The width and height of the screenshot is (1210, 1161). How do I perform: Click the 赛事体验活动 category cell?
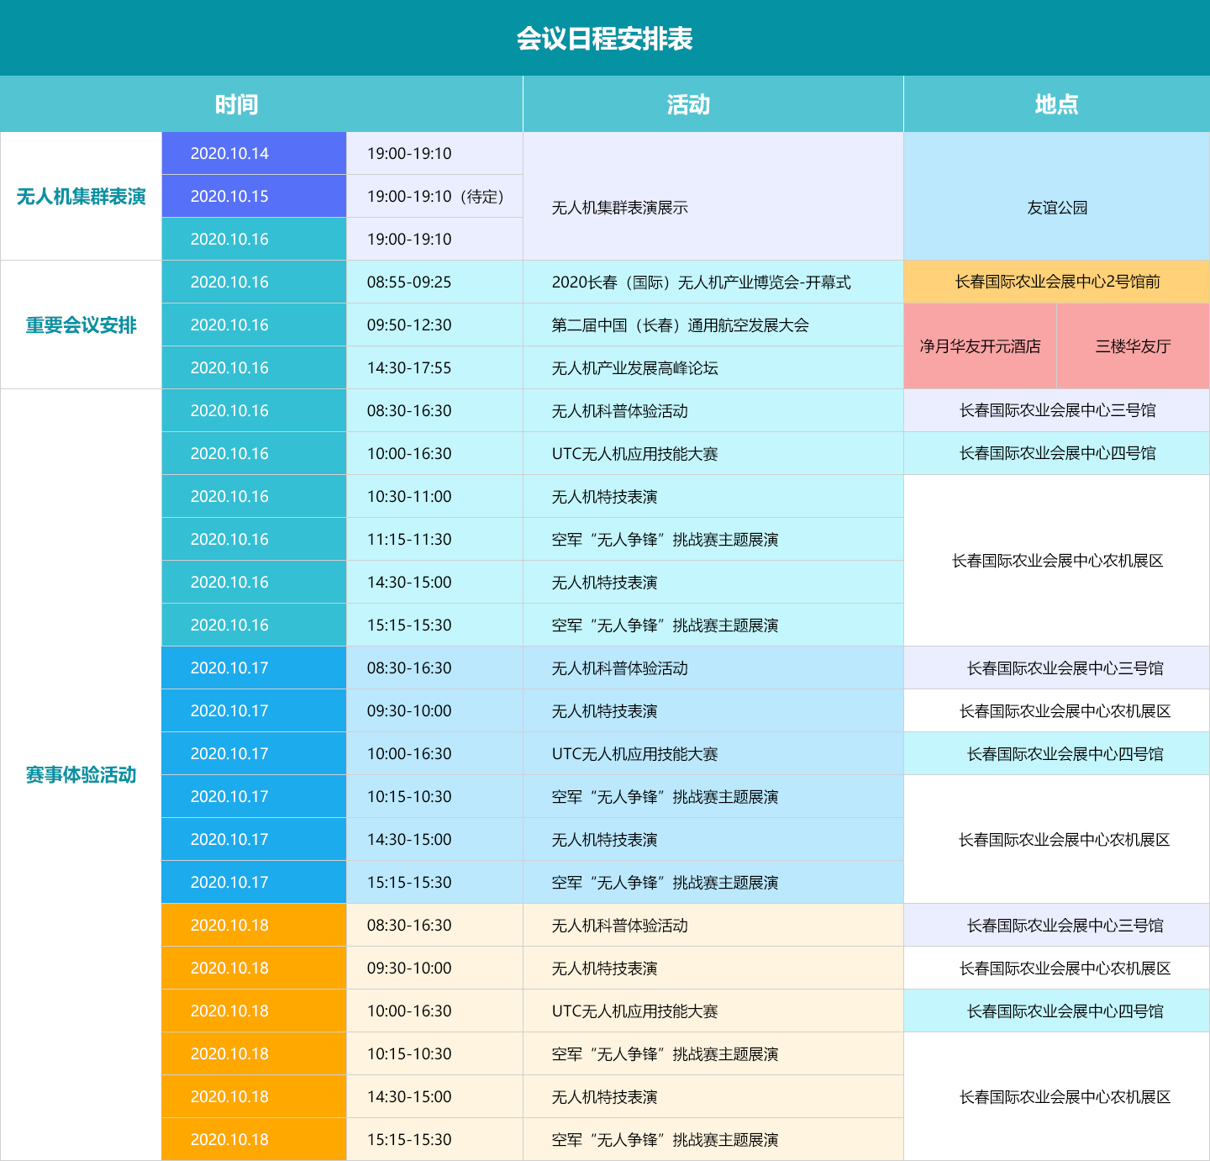[x=81, y=774]
